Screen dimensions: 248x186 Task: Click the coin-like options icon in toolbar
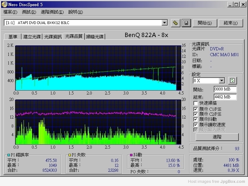point(175,23)
